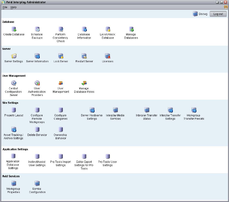Open Editor Export Settings for Pro Tools
Viewport: 229px width, 202px height.
(x=84, y=156)
